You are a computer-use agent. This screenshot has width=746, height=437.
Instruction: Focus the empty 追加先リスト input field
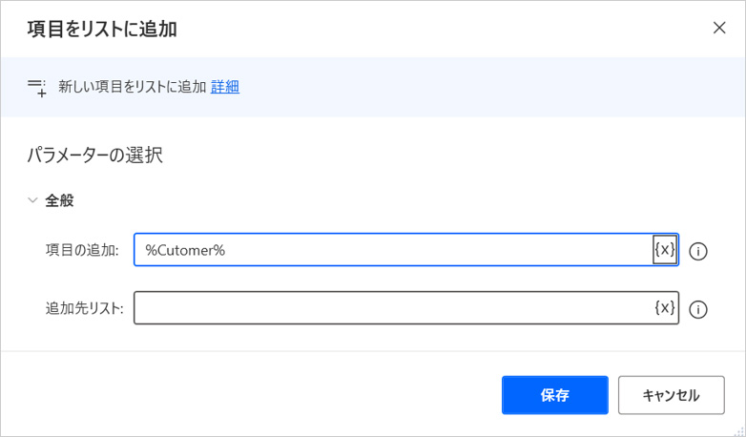click(x=393, y=308)
